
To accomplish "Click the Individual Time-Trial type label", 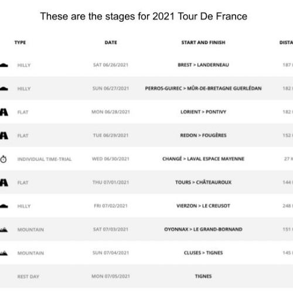I will click(x=45, y=159).
